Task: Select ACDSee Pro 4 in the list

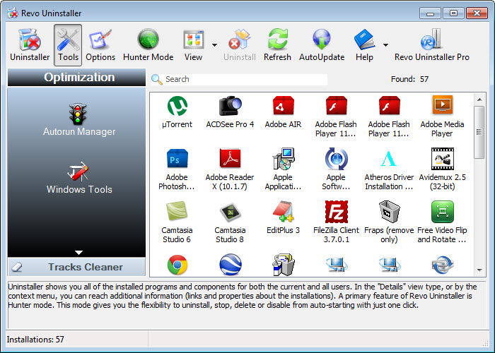Action: click(x=230, y=112)
